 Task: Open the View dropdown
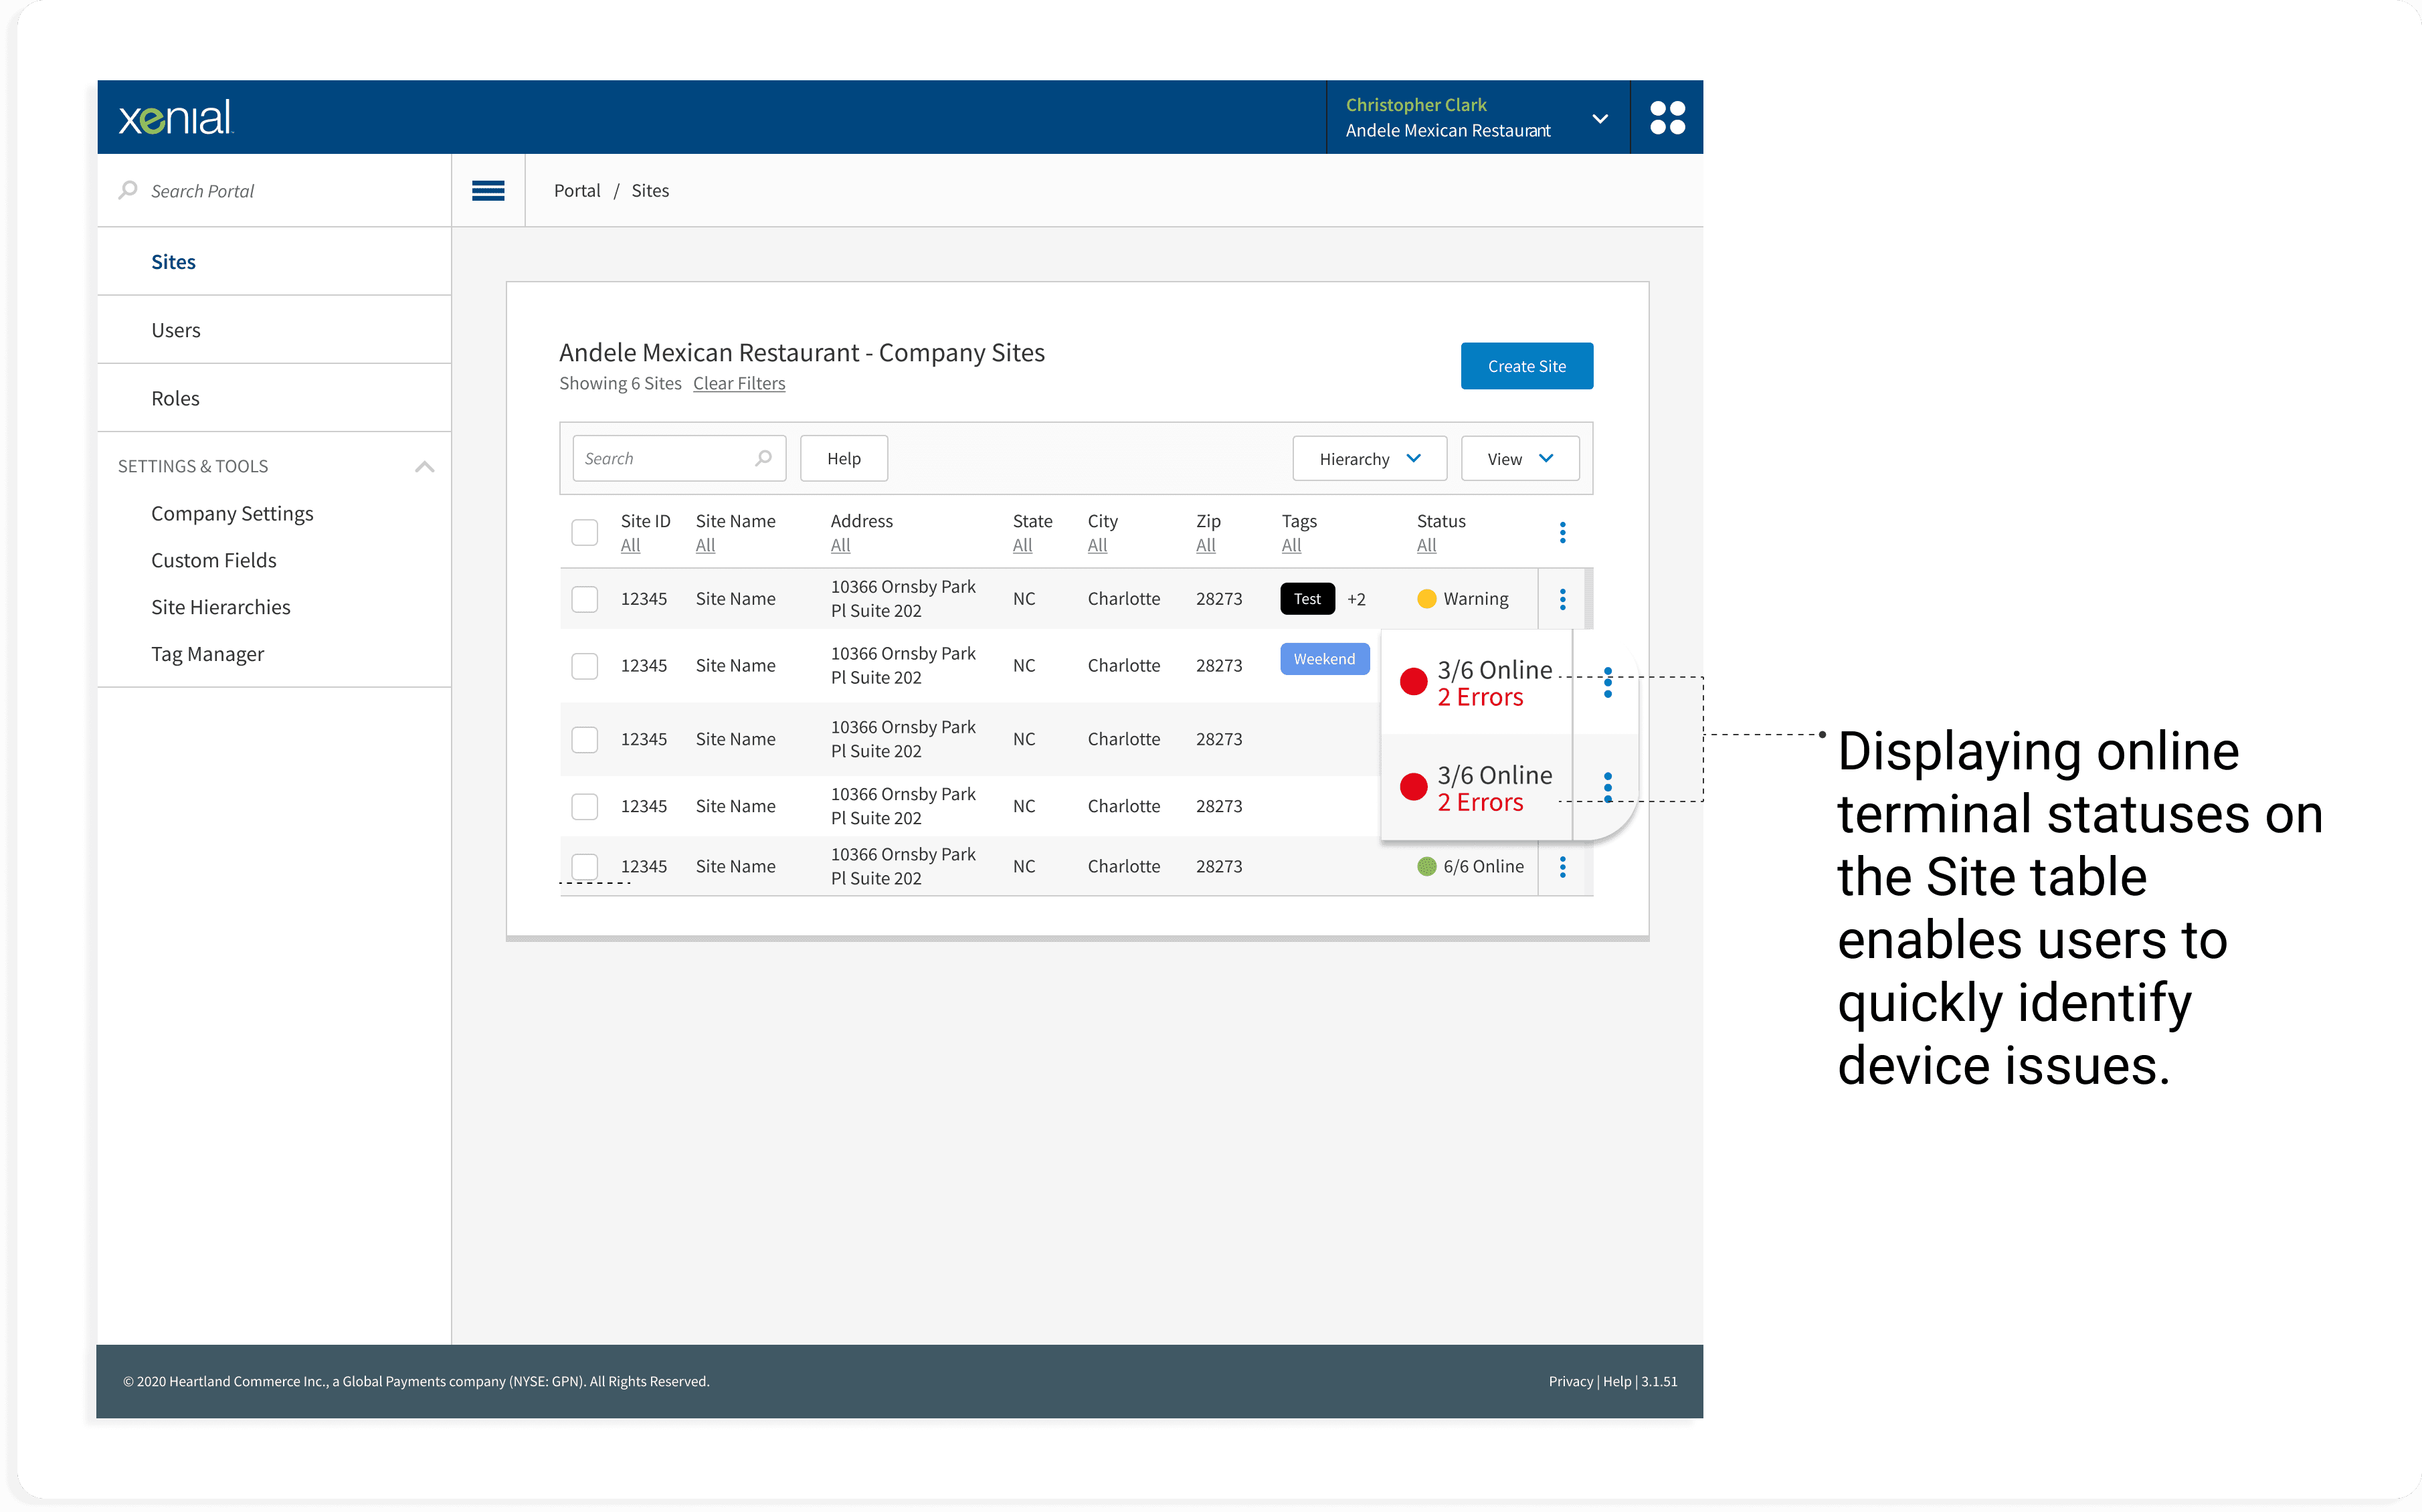click(x=1519, y=458)
